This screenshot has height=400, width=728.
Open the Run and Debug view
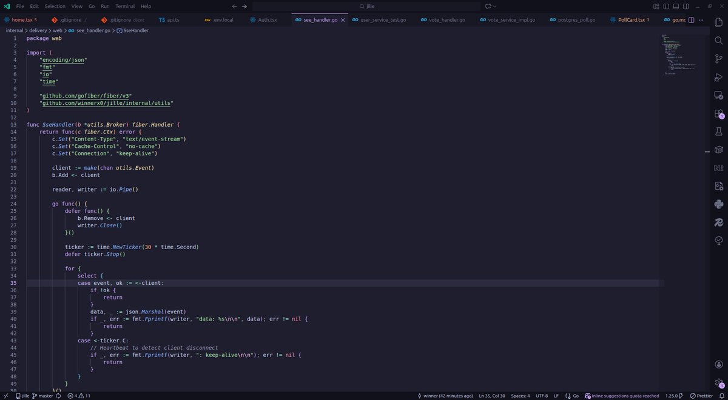(x=718, y=78)
